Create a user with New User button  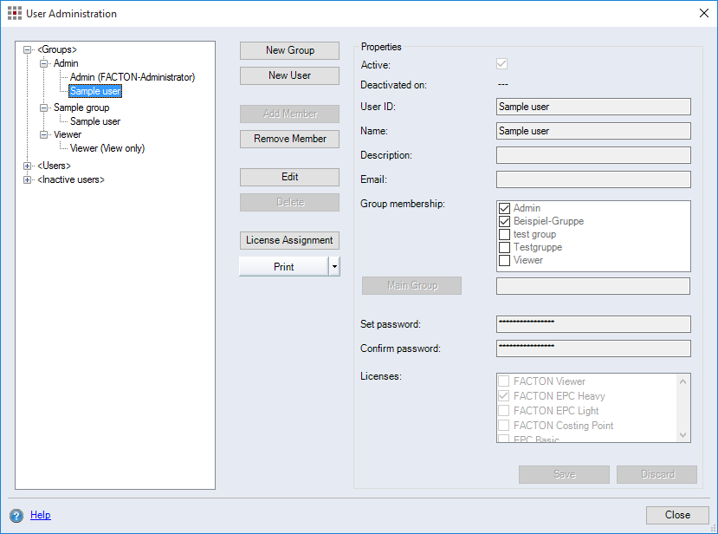point(289,75)
